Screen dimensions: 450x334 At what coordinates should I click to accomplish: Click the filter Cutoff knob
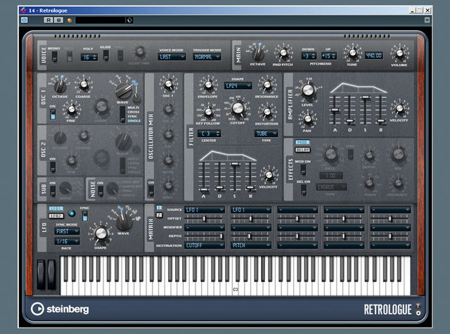(x=238, y=108)
